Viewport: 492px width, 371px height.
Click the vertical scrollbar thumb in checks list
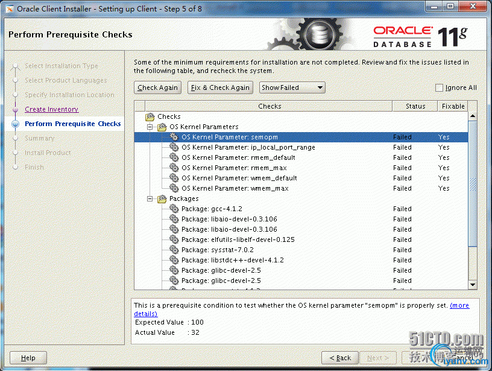pyautogui.click(x=473, y=184)
